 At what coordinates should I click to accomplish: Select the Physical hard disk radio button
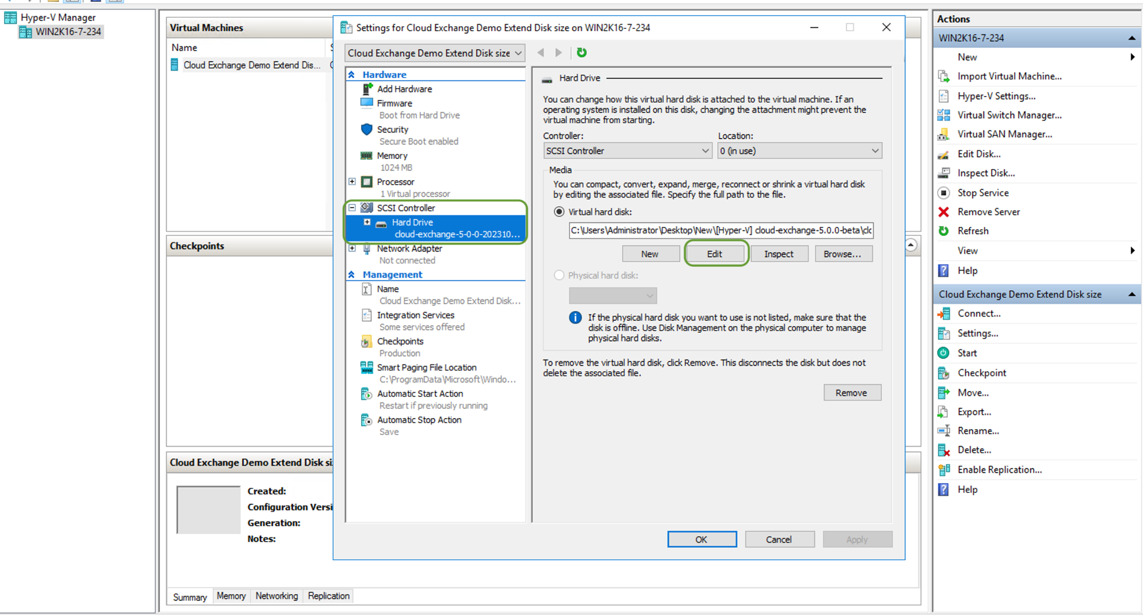[x=559, y=275]
